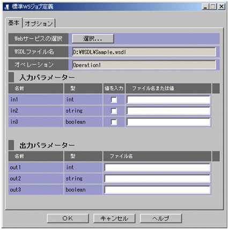Image resolution: width=229 pixels, height=230 pixels.
Task: Click the ファイル名 header in output parameters
Action: click(x=157, y=156)
